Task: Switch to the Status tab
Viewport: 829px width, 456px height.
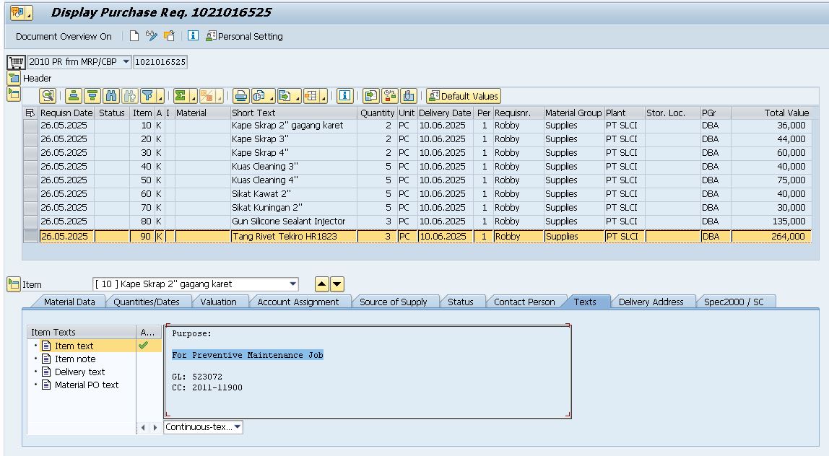Action: tap(461, 302)
